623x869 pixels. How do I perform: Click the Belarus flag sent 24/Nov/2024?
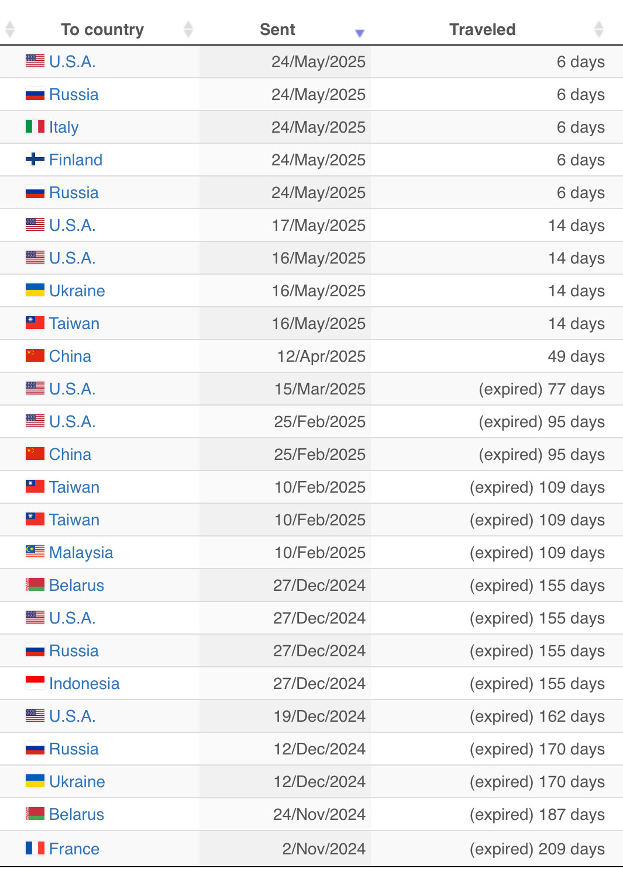coord(35,813)
